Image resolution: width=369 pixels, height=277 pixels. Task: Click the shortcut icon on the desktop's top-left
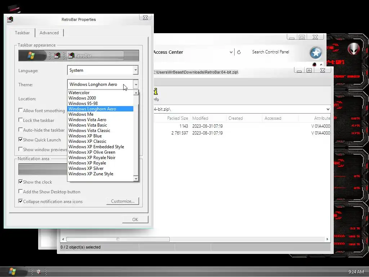[x=14, y=9]
